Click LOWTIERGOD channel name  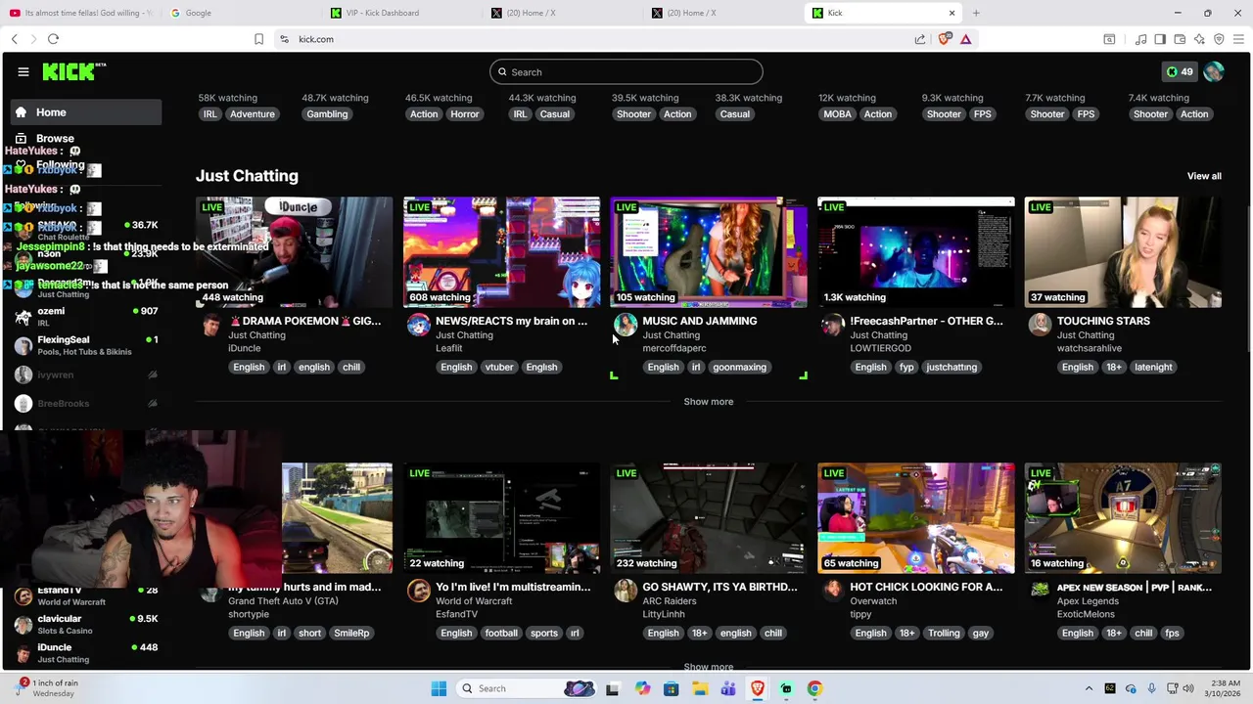coord(880,348)
